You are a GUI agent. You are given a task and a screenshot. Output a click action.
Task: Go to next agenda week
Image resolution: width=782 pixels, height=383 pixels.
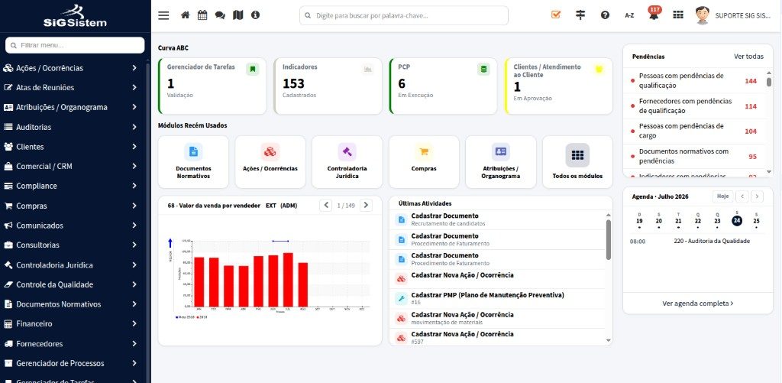point(757,196)
